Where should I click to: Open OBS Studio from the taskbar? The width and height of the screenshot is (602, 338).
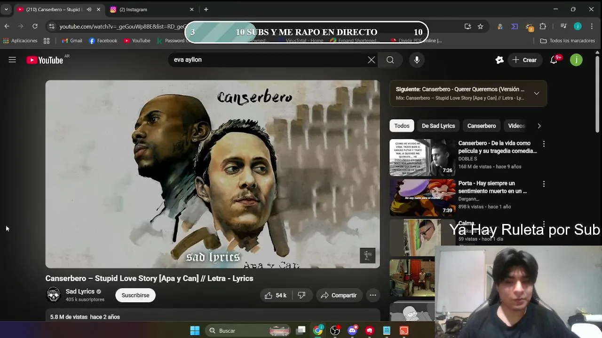335,330
